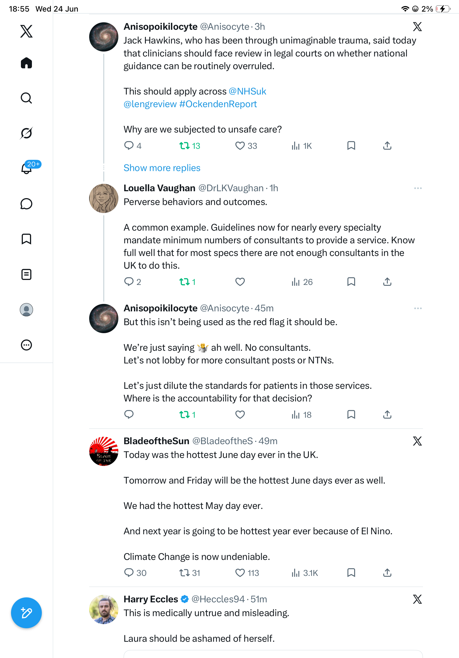
Task: Open Lists icon in the sidebar
Action: (26, 274)
